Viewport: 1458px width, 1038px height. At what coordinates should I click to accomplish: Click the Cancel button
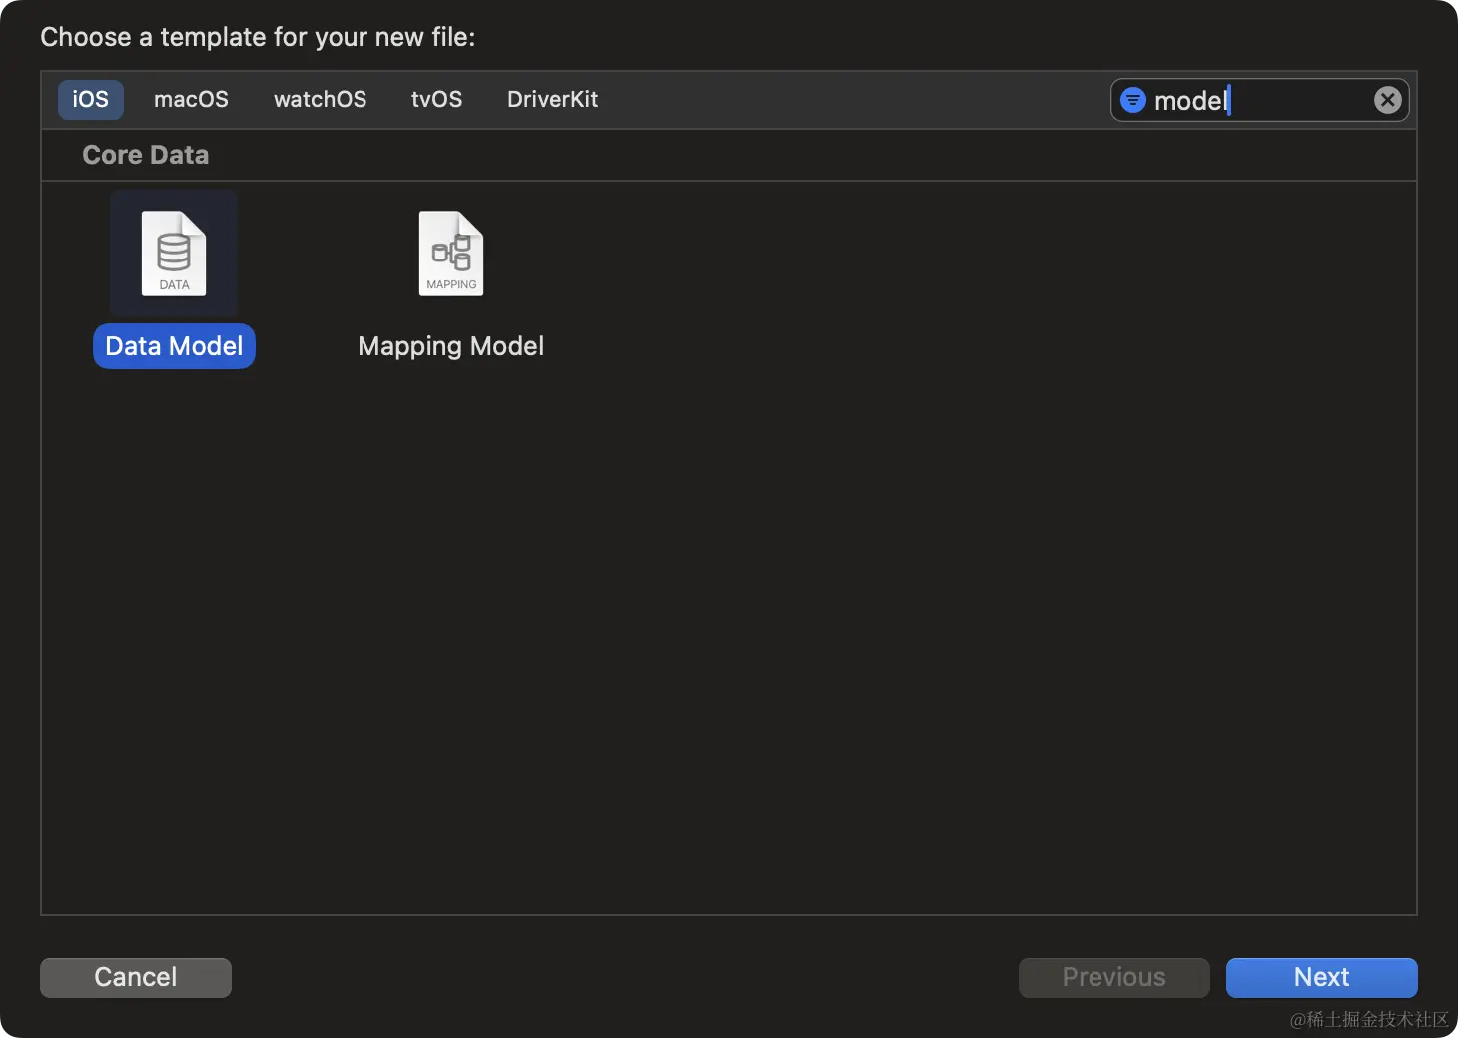(x=136, y=977)
